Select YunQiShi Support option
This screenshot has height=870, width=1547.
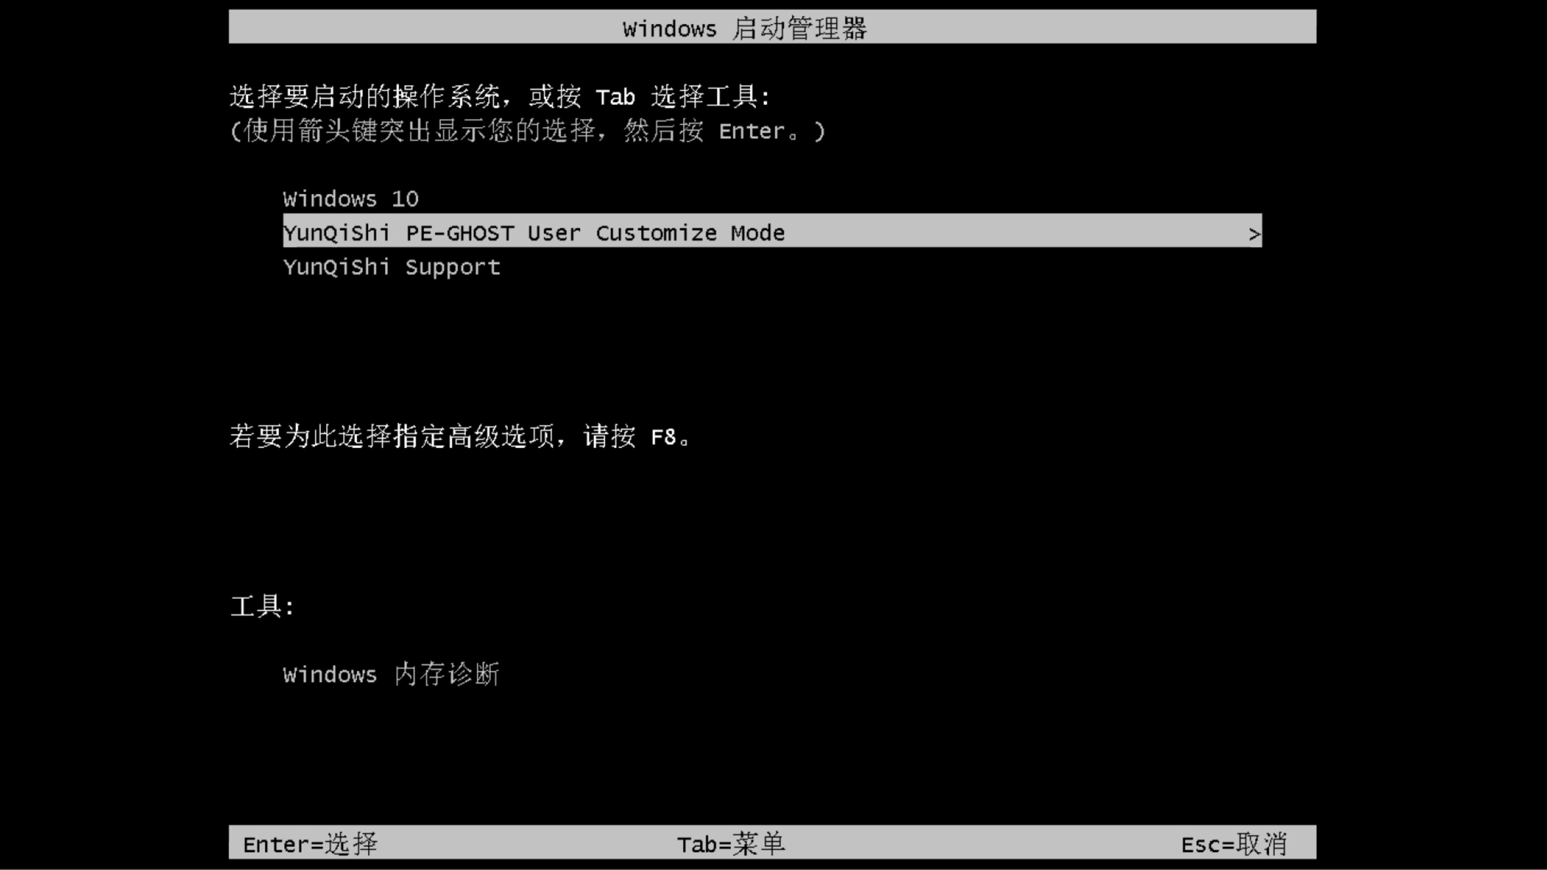click(x=391, y=267)
